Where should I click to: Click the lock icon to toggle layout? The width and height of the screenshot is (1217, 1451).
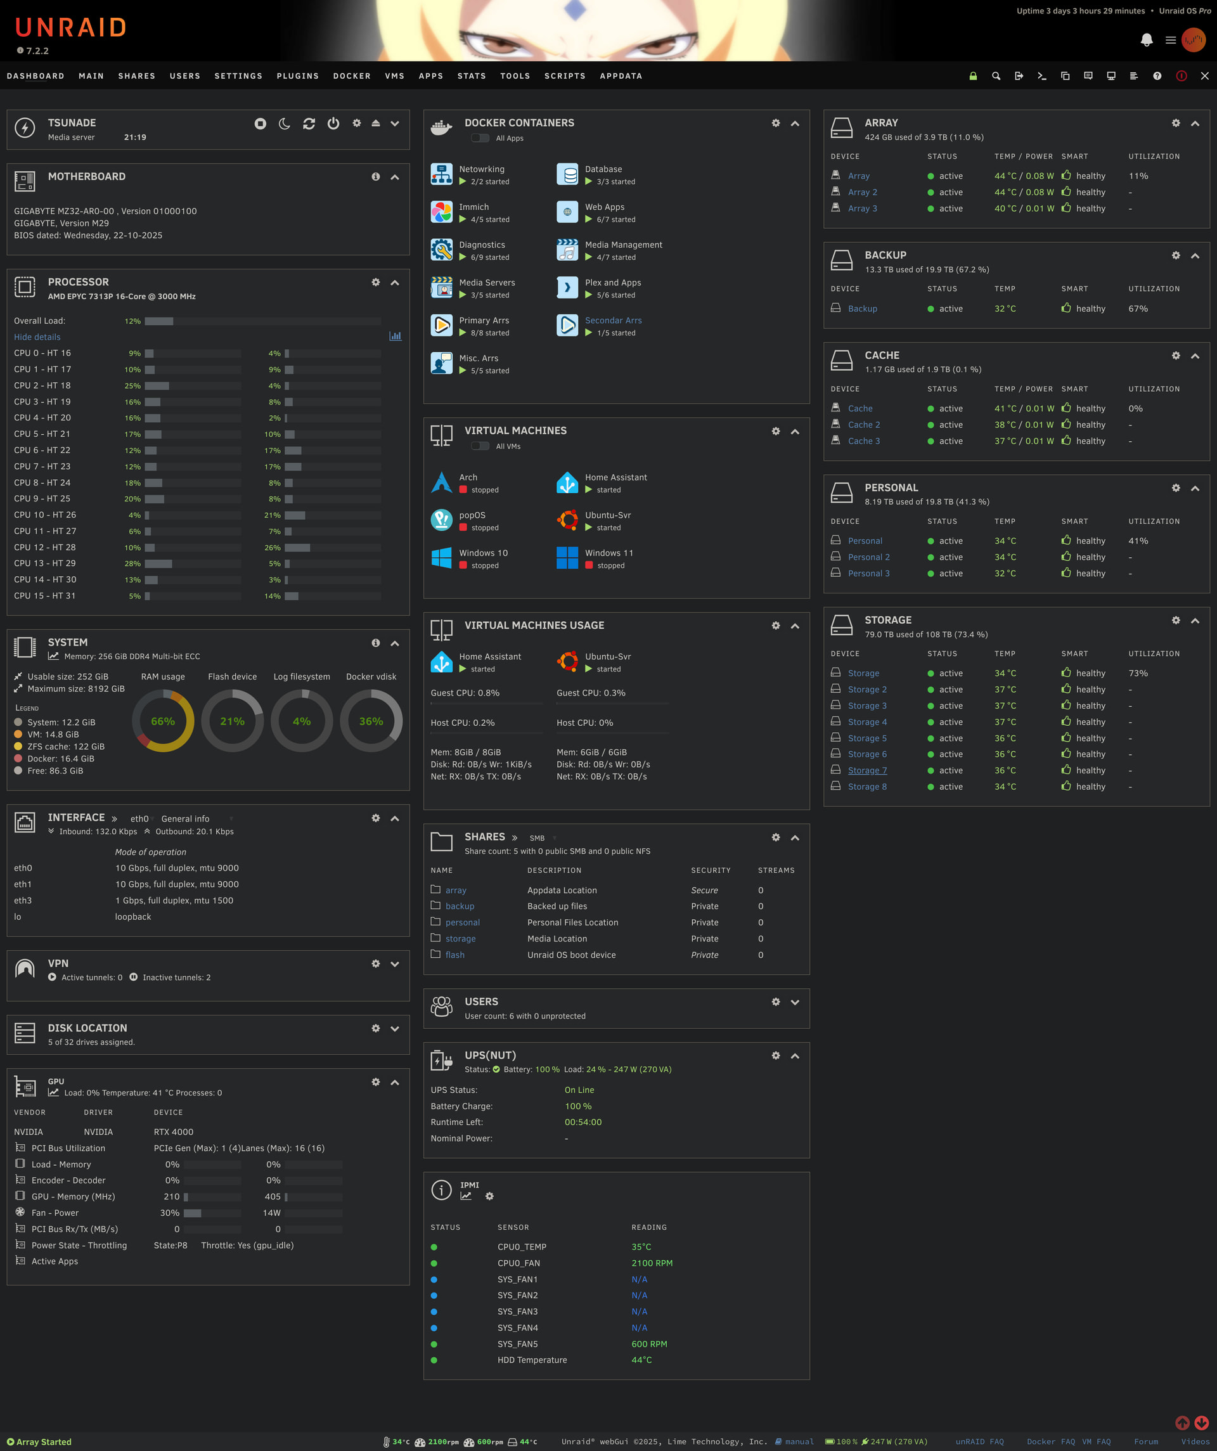(x=972, y=76)
